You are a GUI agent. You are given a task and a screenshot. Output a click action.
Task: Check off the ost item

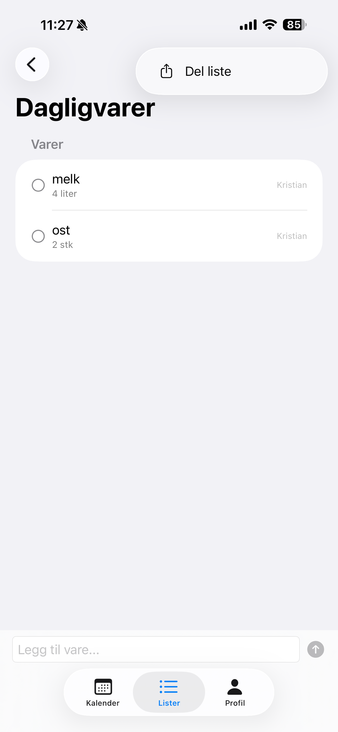[38, 236]
